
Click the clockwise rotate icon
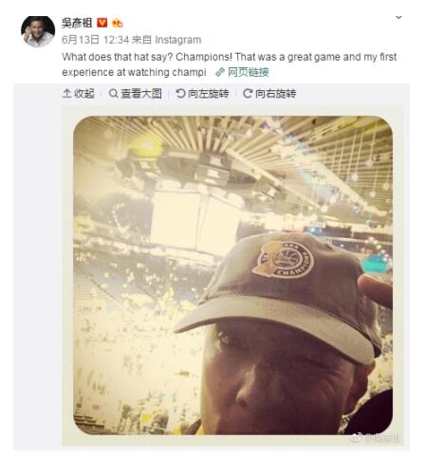[248, 94]
